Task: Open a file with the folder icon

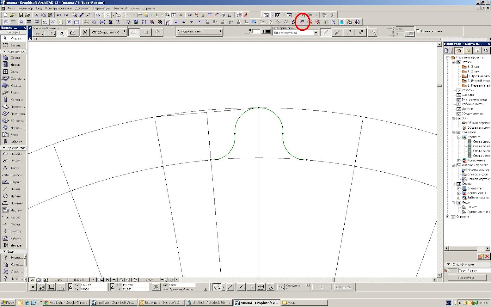Action: click(12, 15)
